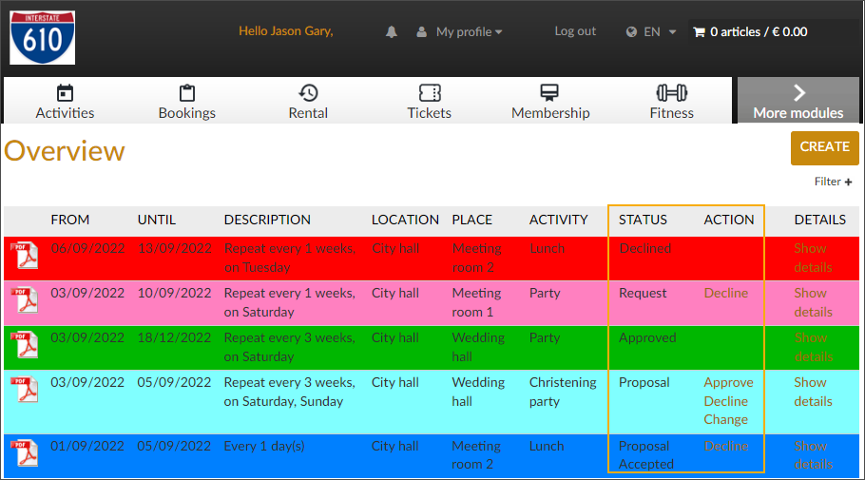865x480 pixels.
Task: Switch to the Bookings tab
Action: pos(186,102)
